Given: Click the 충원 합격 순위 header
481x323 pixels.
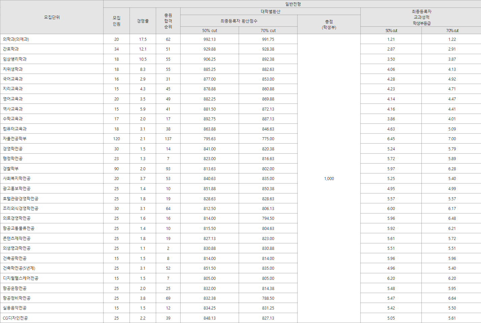Looking at the screenshot, I should 168,21.
